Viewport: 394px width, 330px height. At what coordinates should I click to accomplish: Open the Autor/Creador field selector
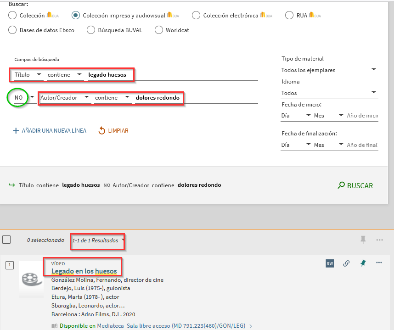(x=64, y=98)
